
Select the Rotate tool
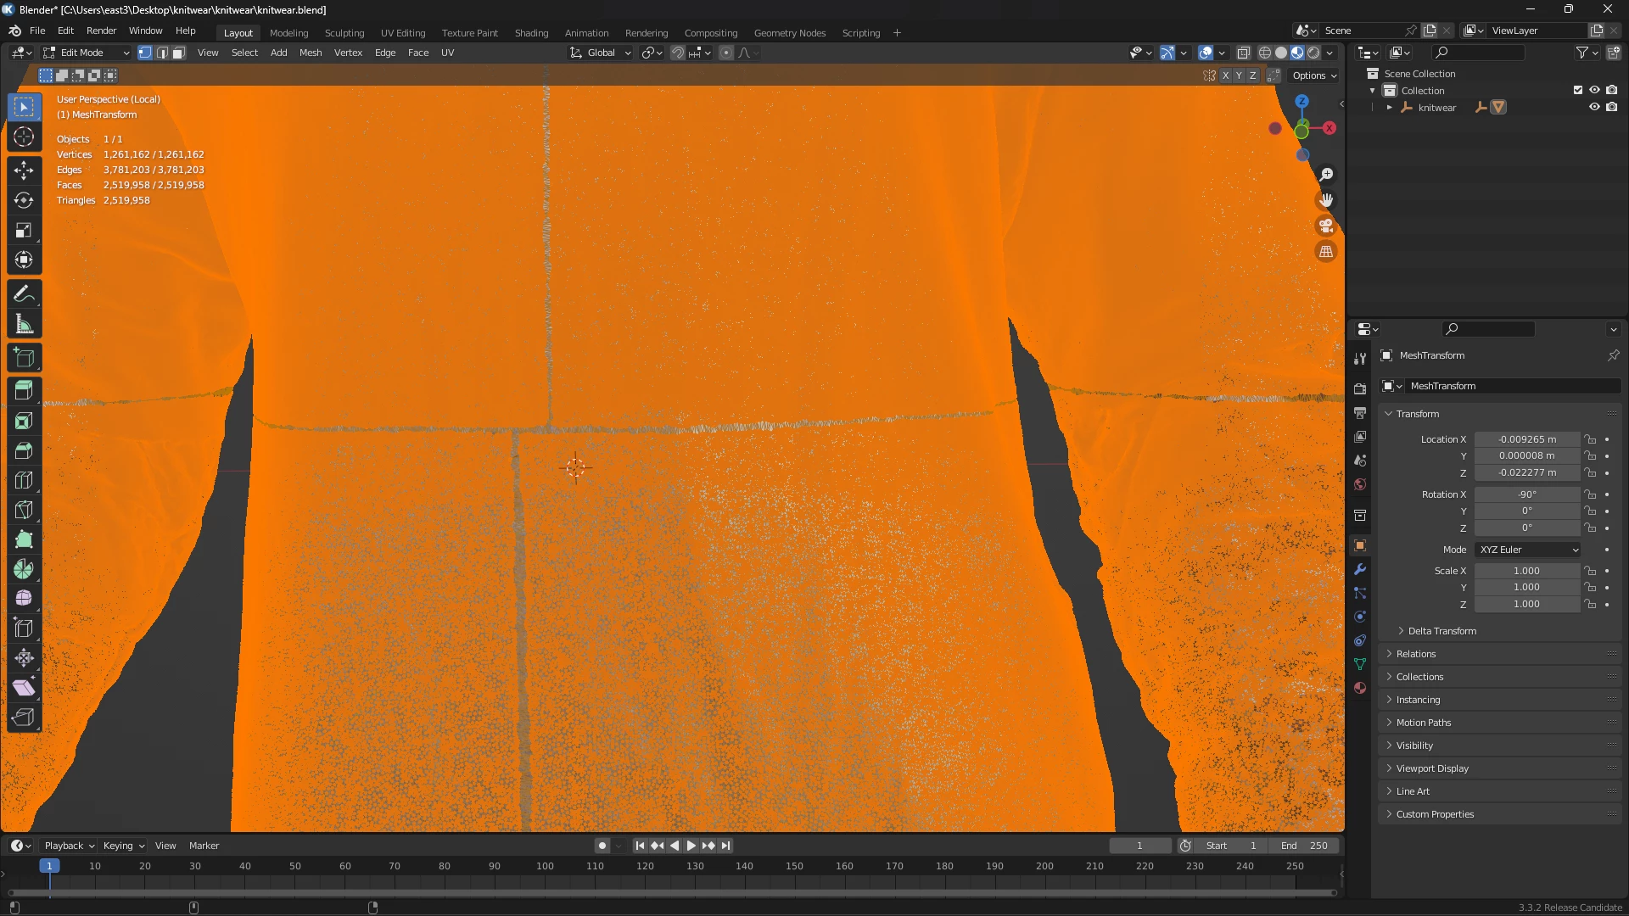pos(24,200)
